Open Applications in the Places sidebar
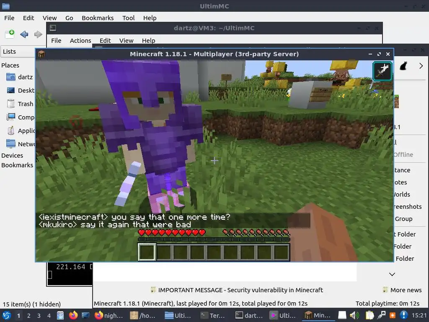The width and height of the screenshot is (429, 322). point(21,131)
